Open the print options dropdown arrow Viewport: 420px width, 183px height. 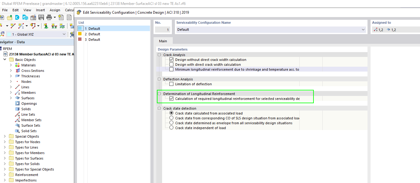pos(54,17)
